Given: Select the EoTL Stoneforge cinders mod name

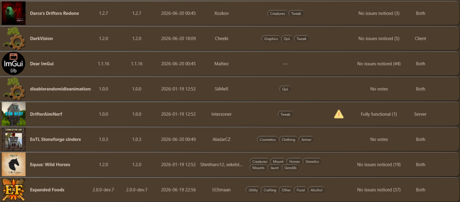Looking at the screenshot, I should point(55,140).
